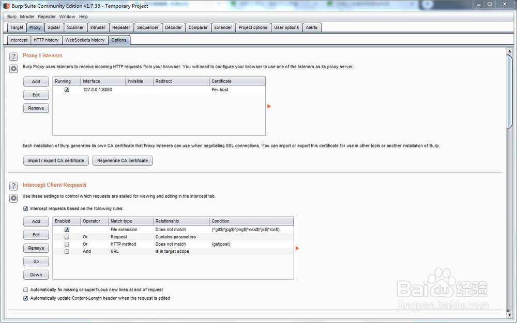
Task: Toggle Running checkbox for 127.0.0.1:8080 listener
Action: pos(67,89)
